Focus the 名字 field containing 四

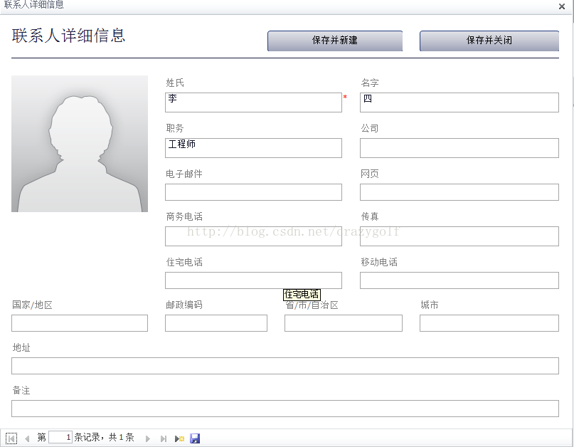459,102
